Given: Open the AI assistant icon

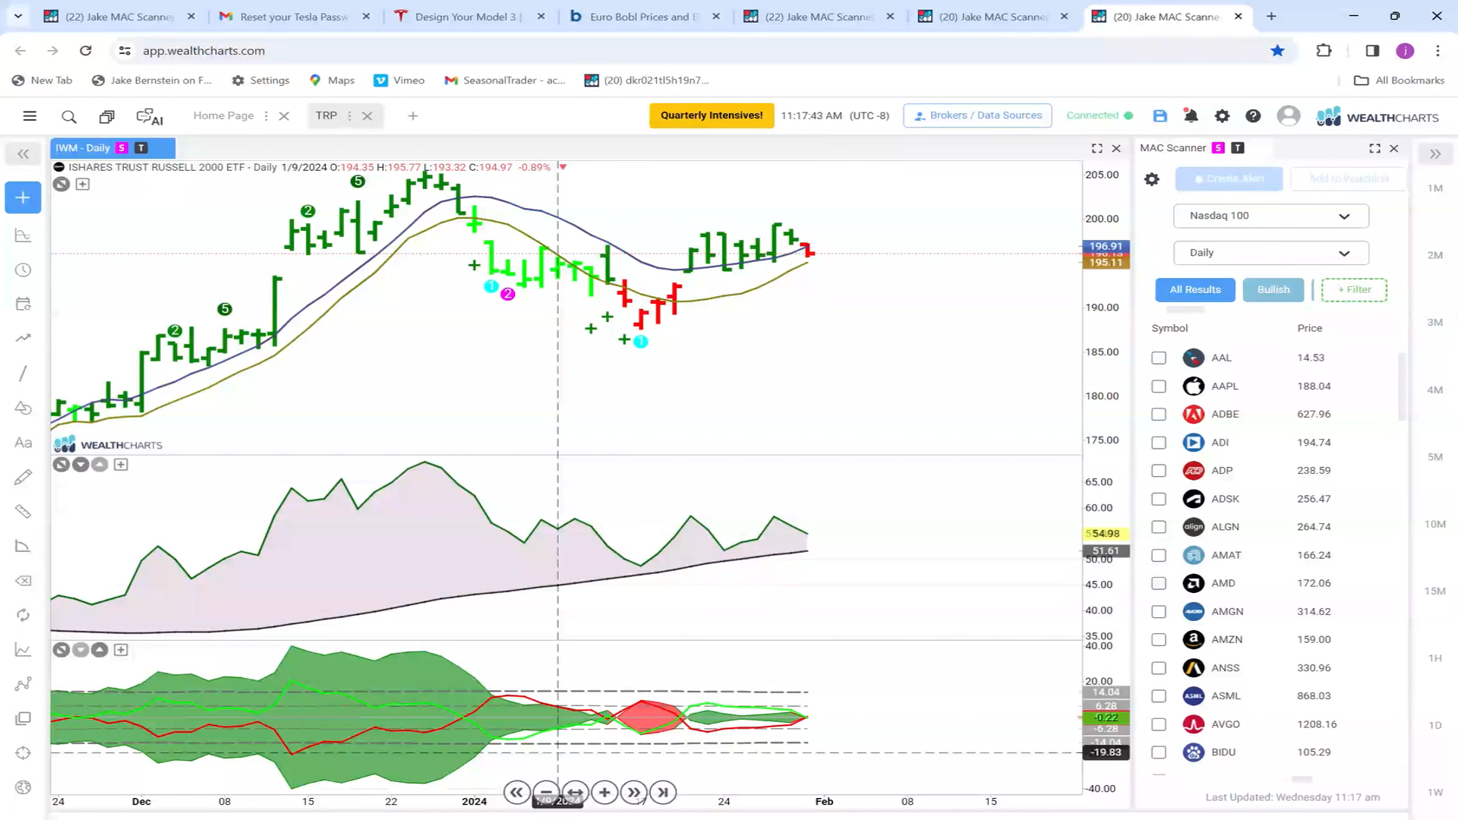Looking at the screenshot, I should 150,116.
